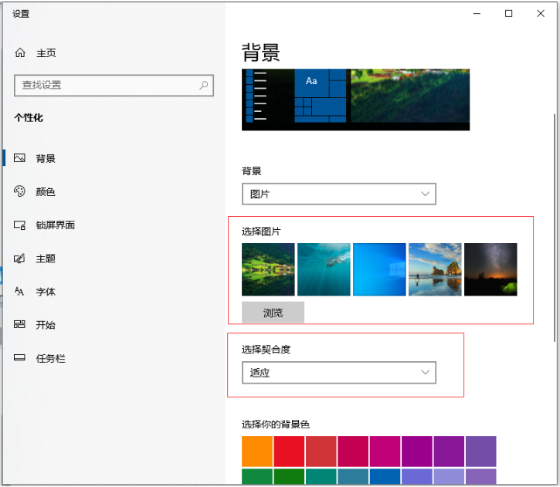The image size is (560, 487).
Task: Open the 字体 (Fonts) icon
Action: pyautogui.click(x=20, y=292)
